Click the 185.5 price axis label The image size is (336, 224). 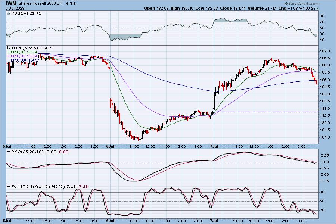tap(326, 72)
